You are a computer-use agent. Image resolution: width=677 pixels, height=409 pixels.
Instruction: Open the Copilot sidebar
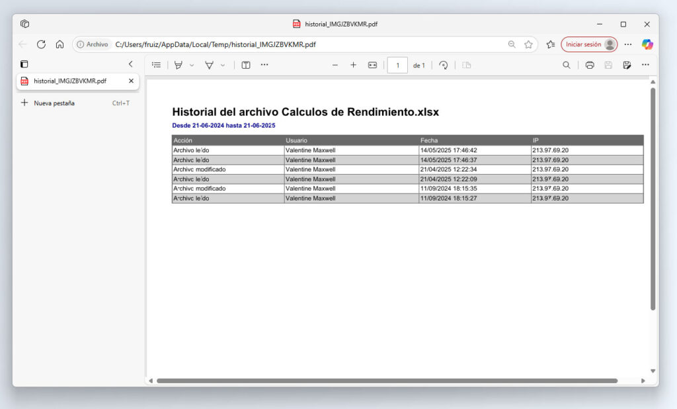pos(647,44)
